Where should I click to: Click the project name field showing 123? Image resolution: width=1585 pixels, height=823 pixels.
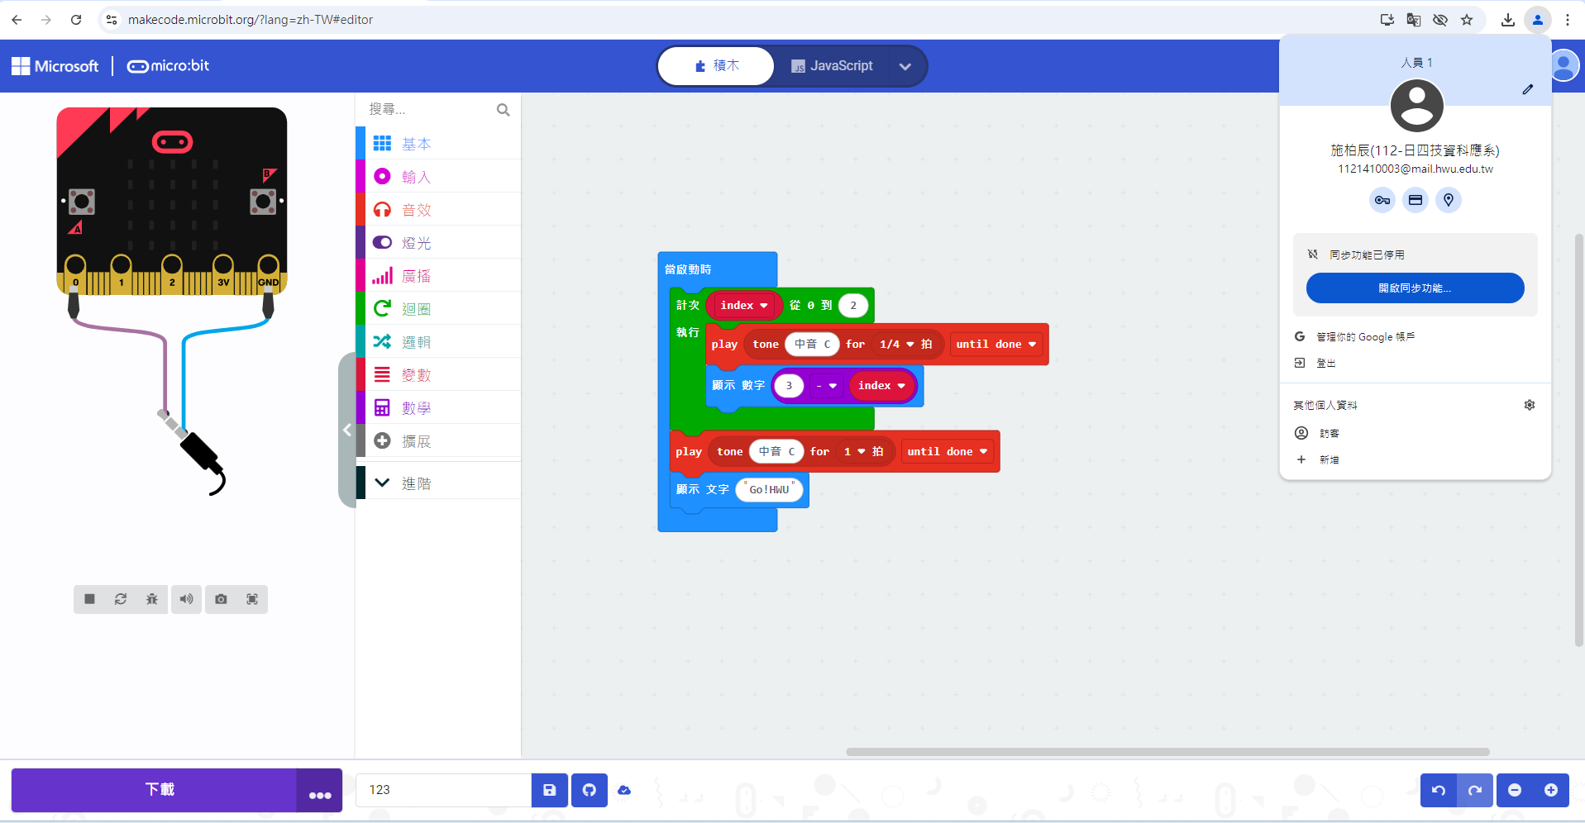pyautogui.click(x=442, y=790)
